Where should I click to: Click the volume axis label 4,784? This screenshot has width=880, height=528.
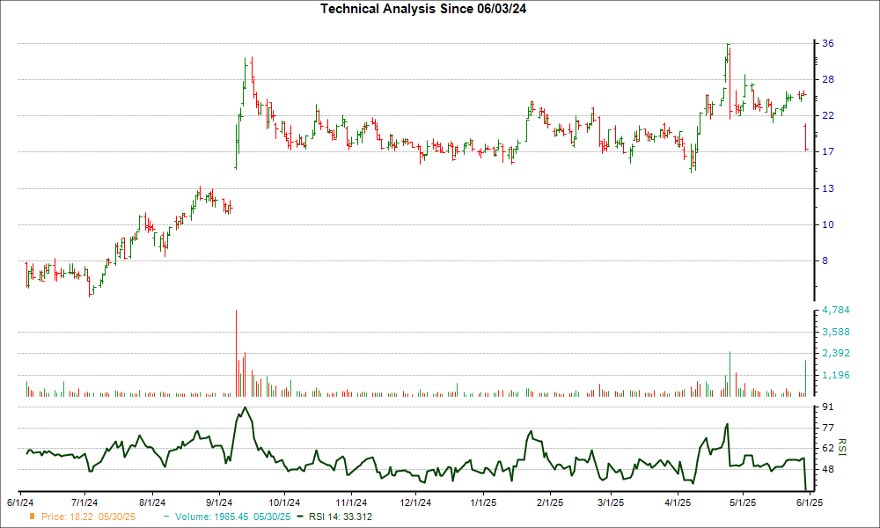pyautogui.click(x=836, y=311)
